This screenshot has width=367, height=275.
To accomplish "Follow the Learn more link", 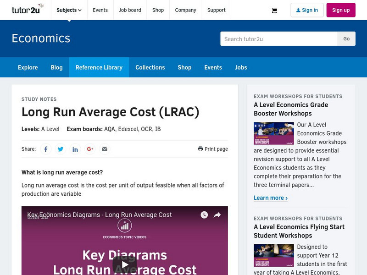I will click(x=271, y=198).
